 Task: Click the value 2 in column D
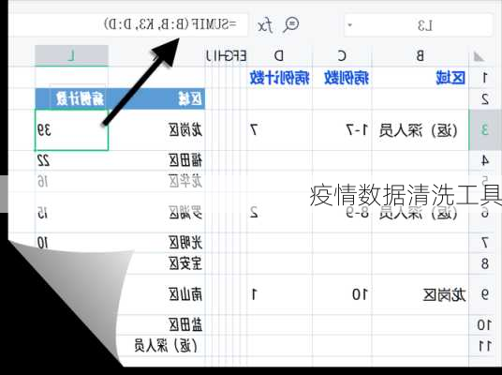click(279, 212)
